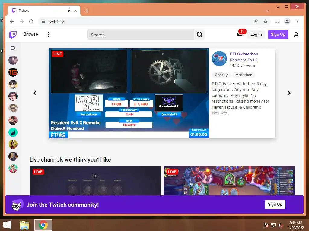Viewport: 309px width, 231px height.
Task: Click the magnifier search button
Action: tap(200, 35)
